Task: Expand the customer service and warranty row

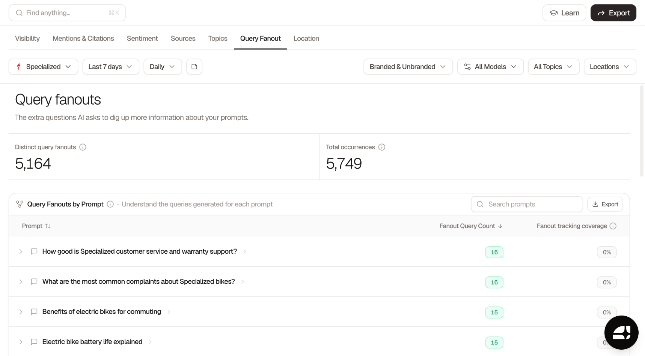Action: click(x=21, y=251)
